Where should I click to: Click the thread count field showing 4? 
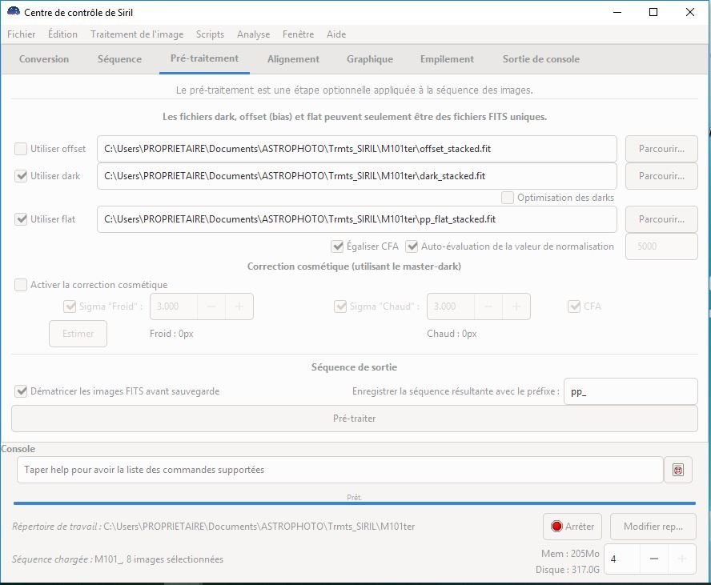point(622,559)
